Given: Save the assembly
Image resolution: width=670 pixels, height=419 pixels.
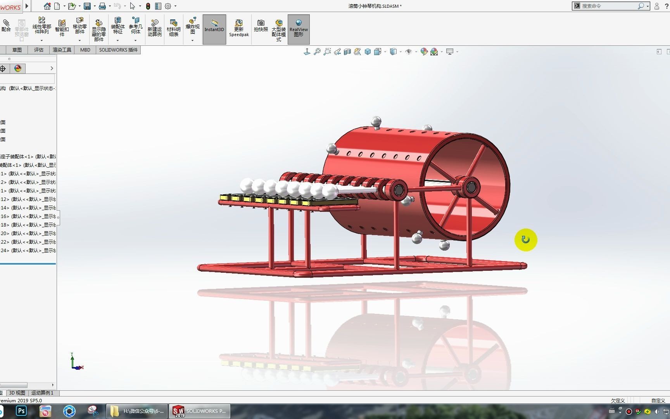Looking at the screenshot, I should (87, 6).
